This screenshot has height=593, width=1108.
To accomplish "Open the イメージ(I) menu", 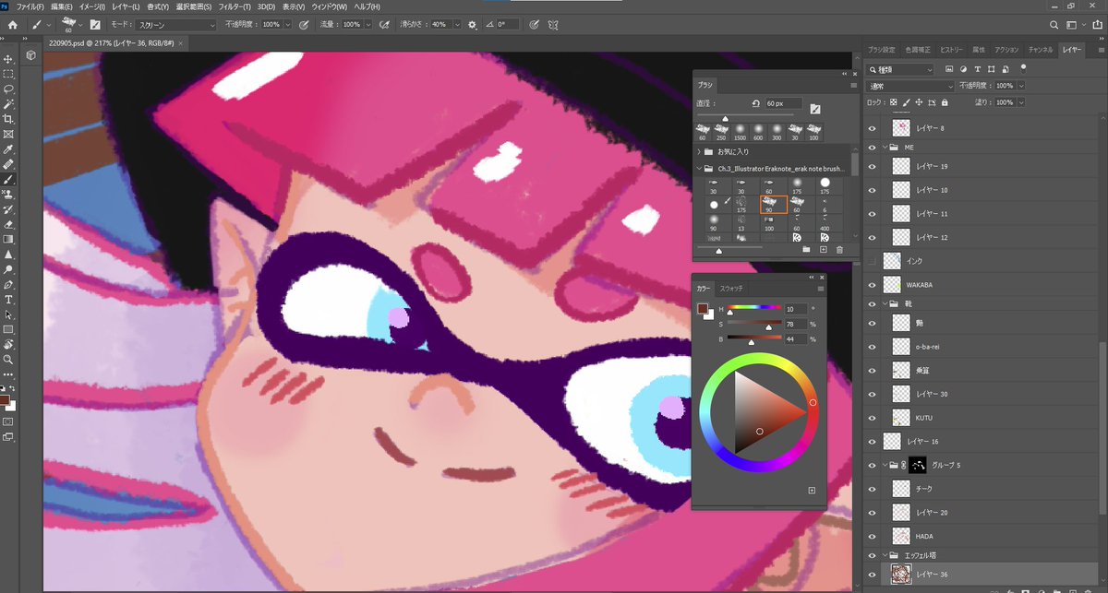I will [92, 6].
